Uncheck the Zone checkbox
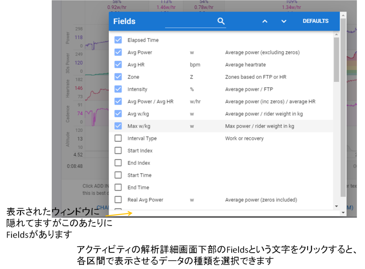 tap(118, 77)
